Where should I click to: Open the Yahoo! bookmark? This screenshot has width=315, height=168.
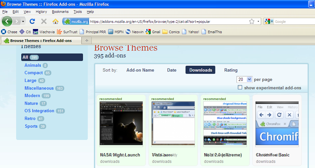190,32
